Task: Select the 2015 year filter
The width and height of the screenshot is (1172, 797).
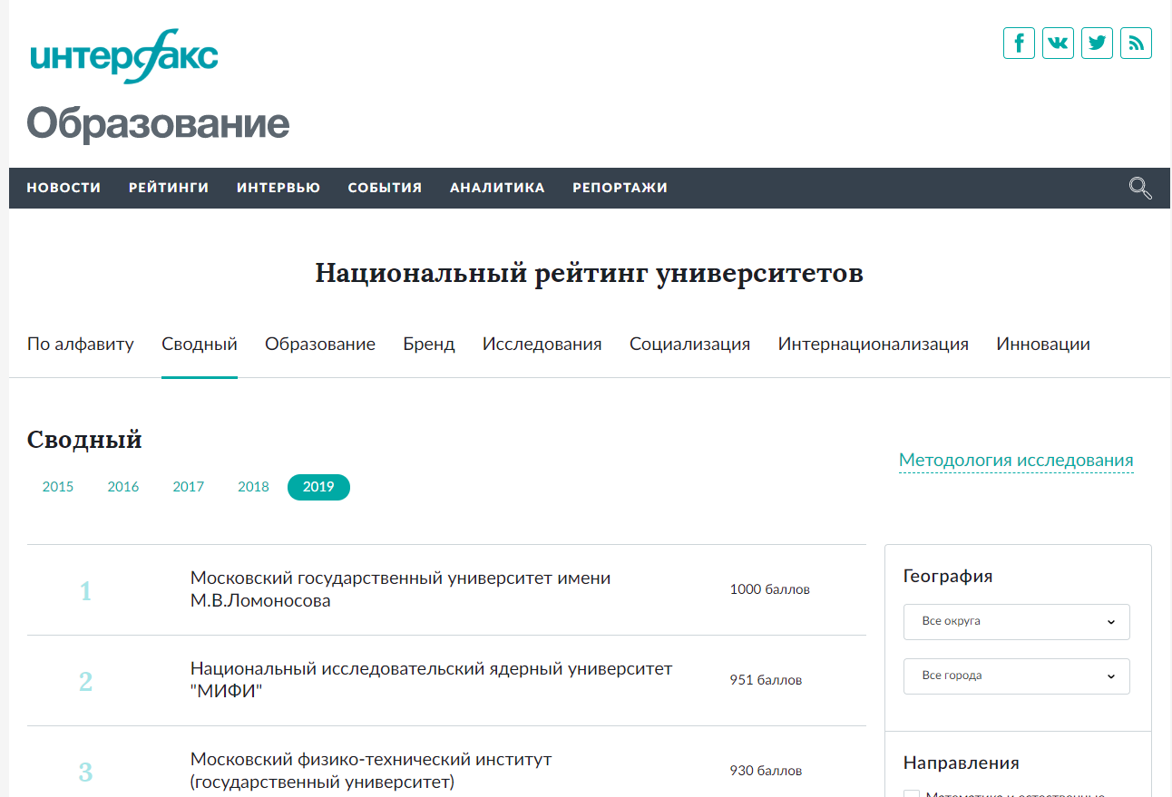Action: [57, 486]
